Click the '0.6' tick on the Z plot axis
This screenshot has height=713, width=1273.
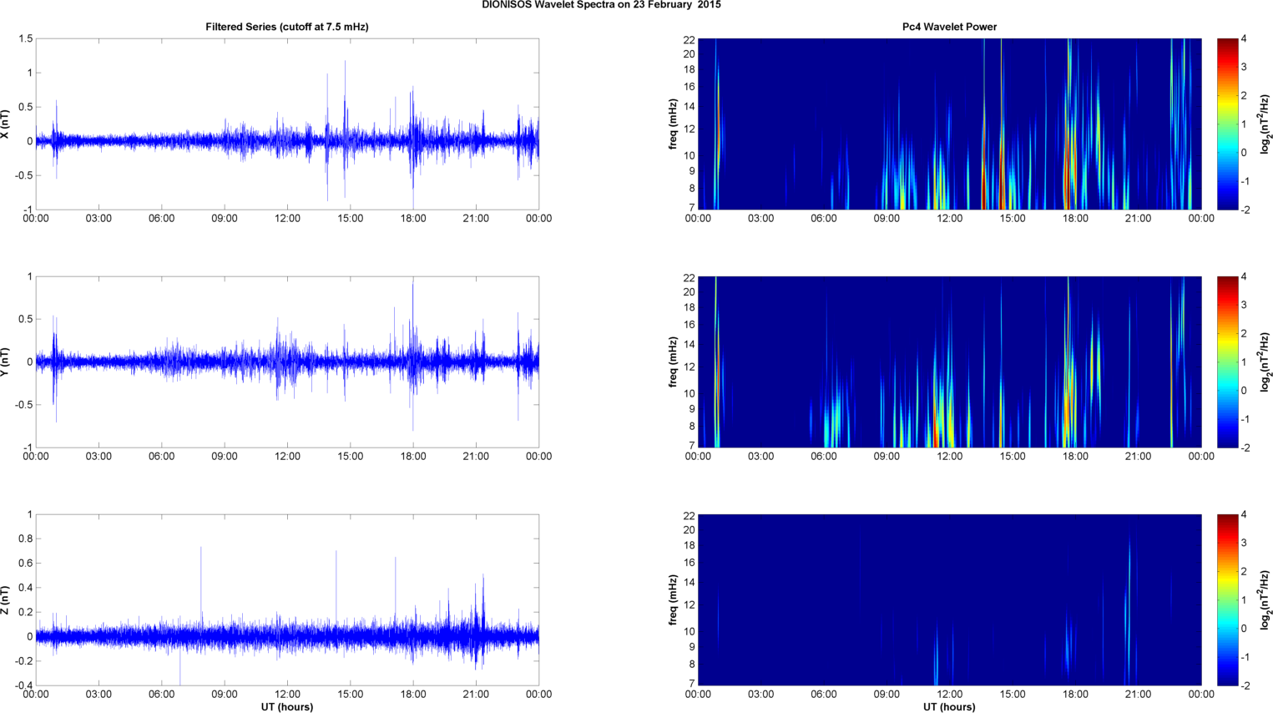(x=25, y=563)
